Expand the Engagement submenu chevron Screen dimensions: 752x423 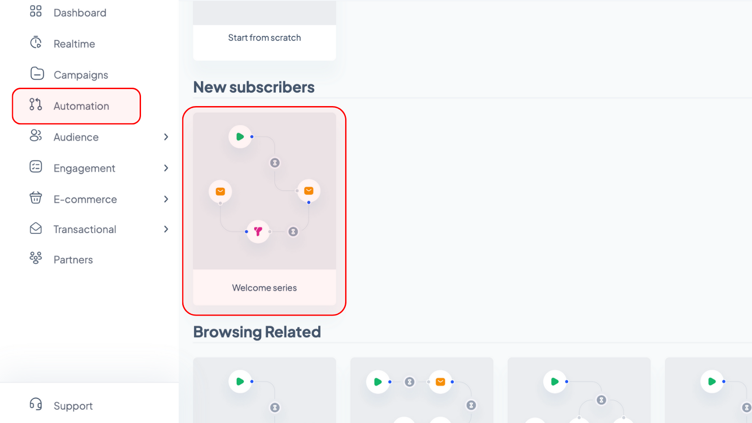point(166,168)
